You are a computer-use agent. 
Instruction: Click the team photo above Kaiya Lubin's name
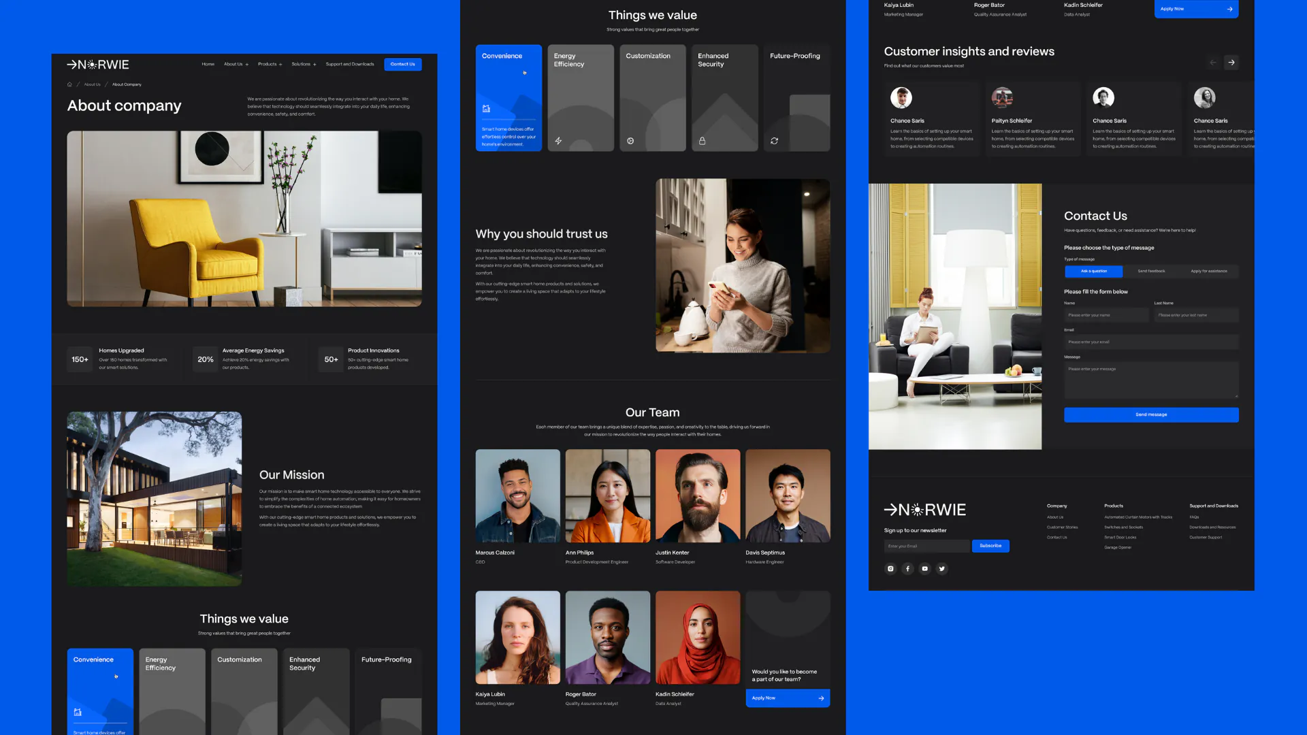coord(517,638)
